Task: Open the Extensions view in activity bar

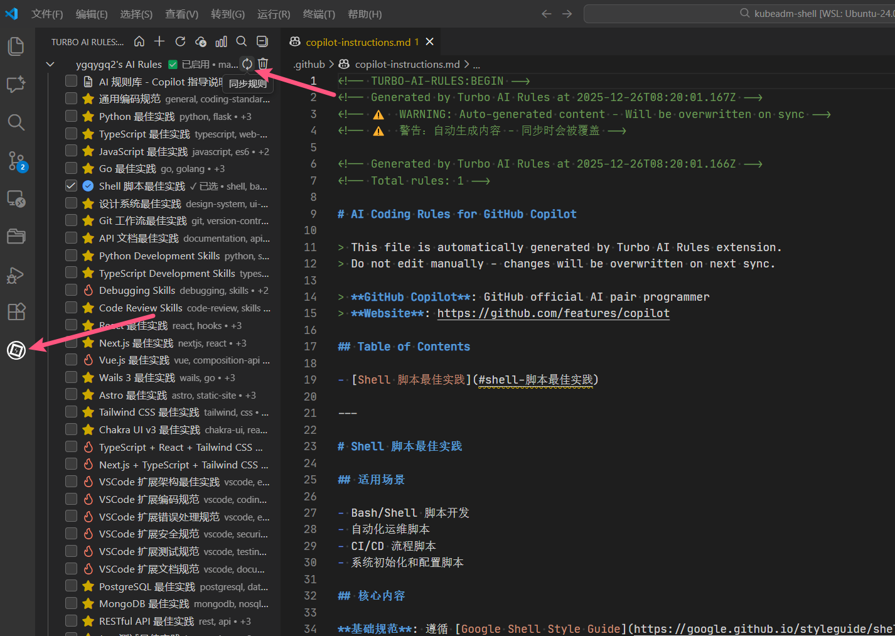Action: (16, 311)
